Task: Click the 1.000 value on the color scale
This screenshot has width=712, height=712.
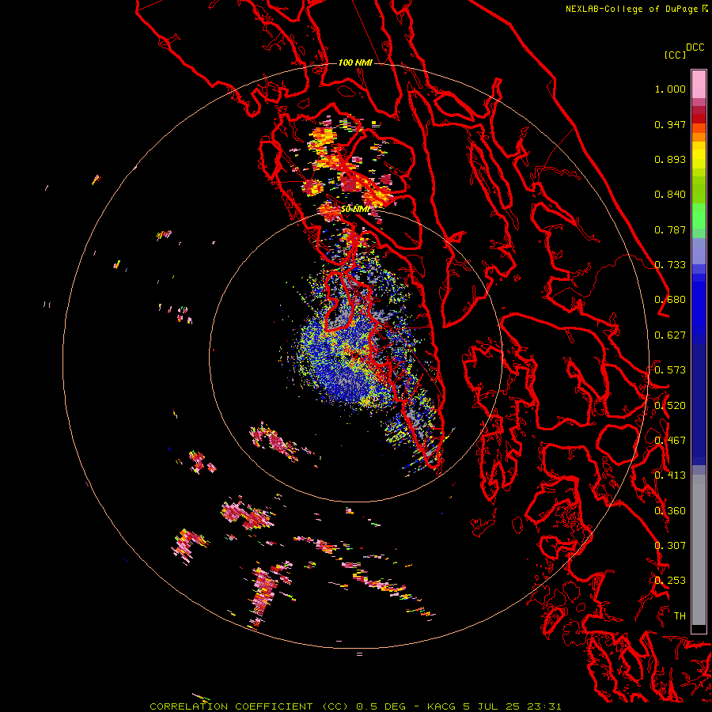Action: [x=670, y=89]
